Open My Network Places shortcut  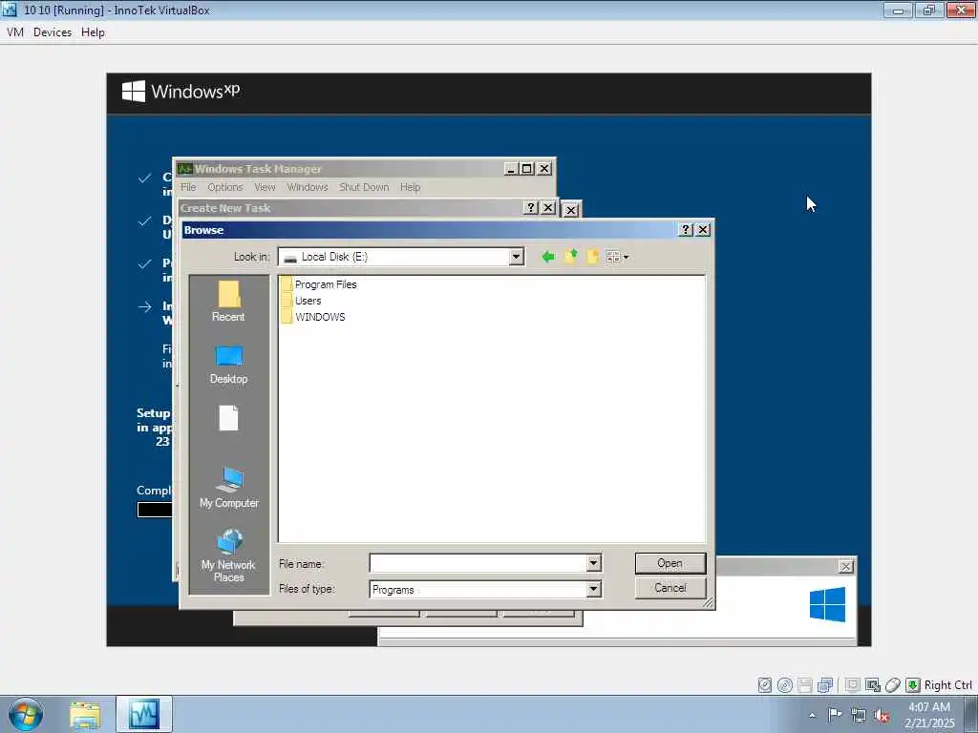(229, 555)
